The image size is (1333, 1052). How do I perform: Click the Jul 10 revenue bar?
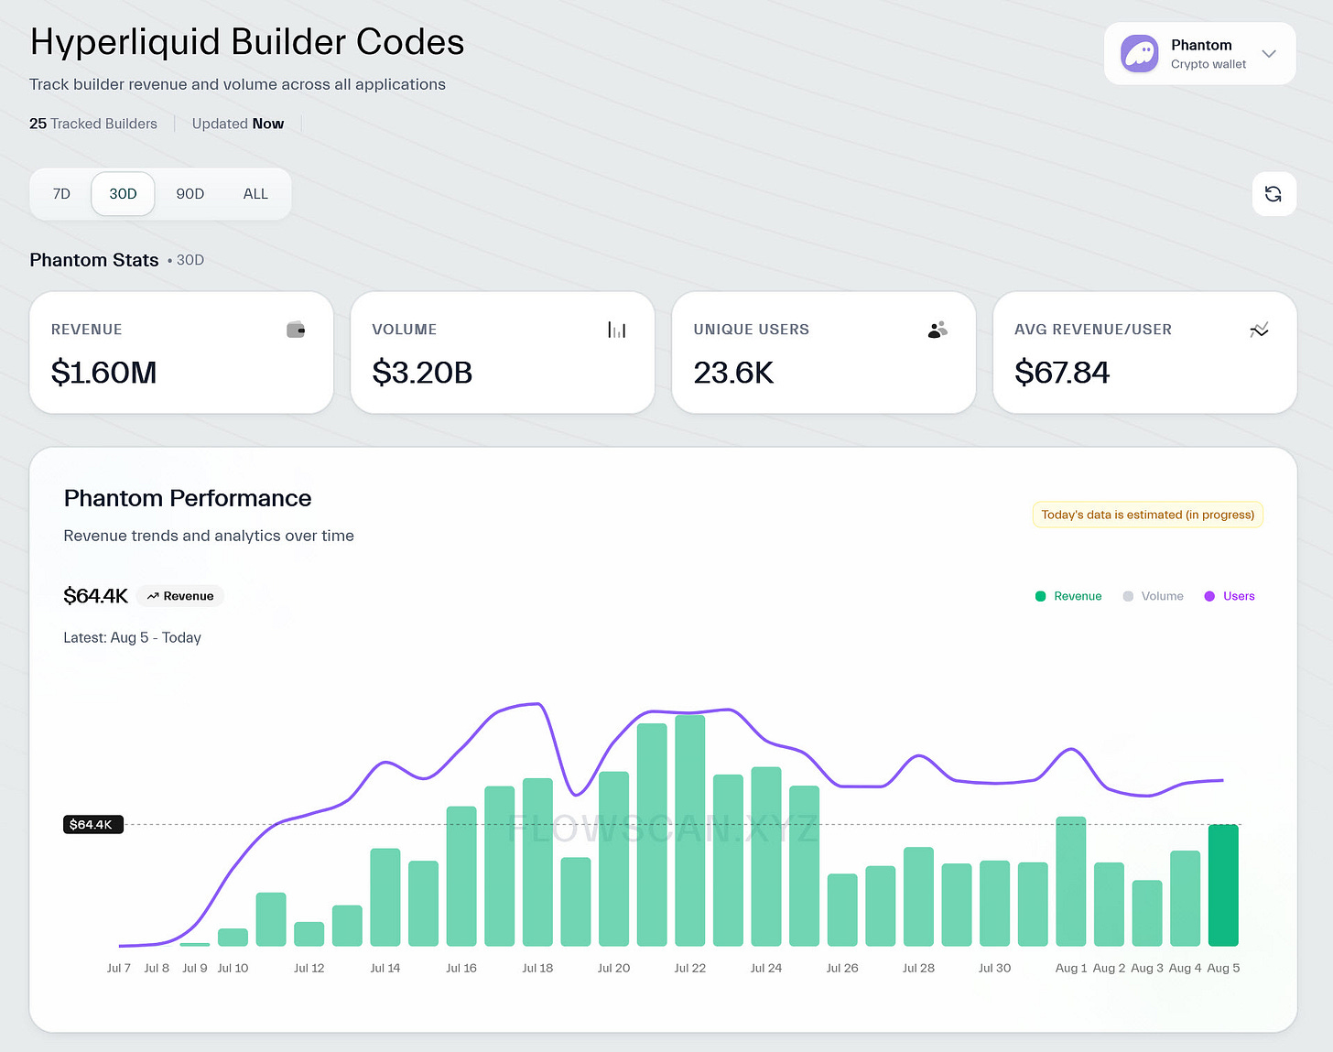point(233,937)
